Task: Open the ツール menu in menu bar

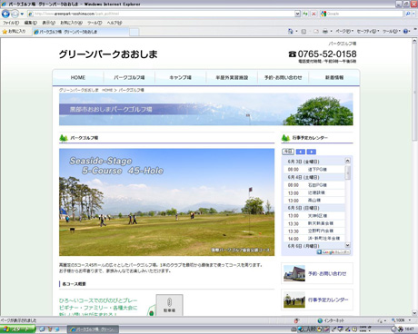Action: 95,23
